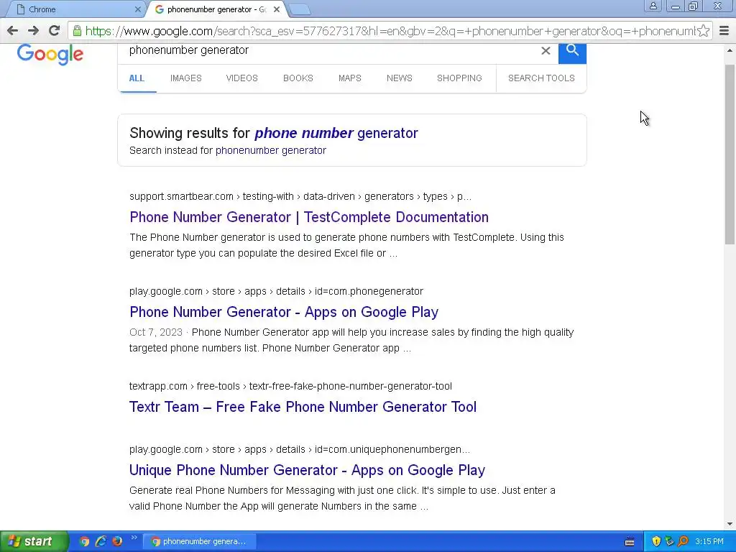Click textrapp.com breadcrumb text
The height and width of the screenshot is (552, 736).
pos(158,386)
